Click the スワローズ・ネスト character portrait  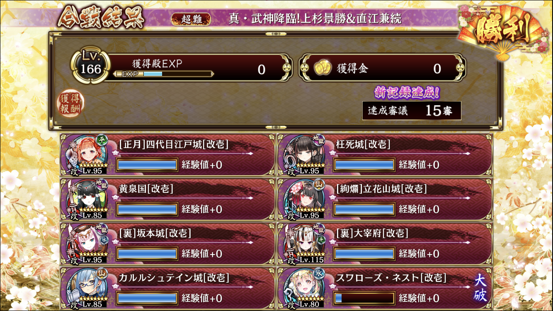tap(303, 288)
